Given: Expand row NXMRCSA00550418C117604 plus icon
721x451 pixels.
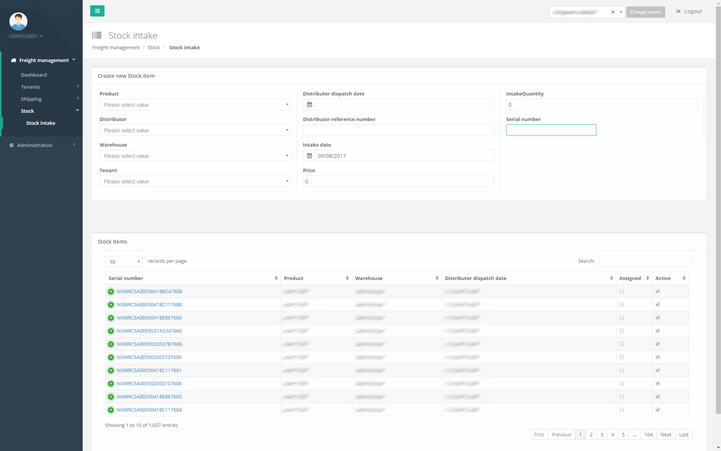Looking at the screenshot, I should (111, 410).
